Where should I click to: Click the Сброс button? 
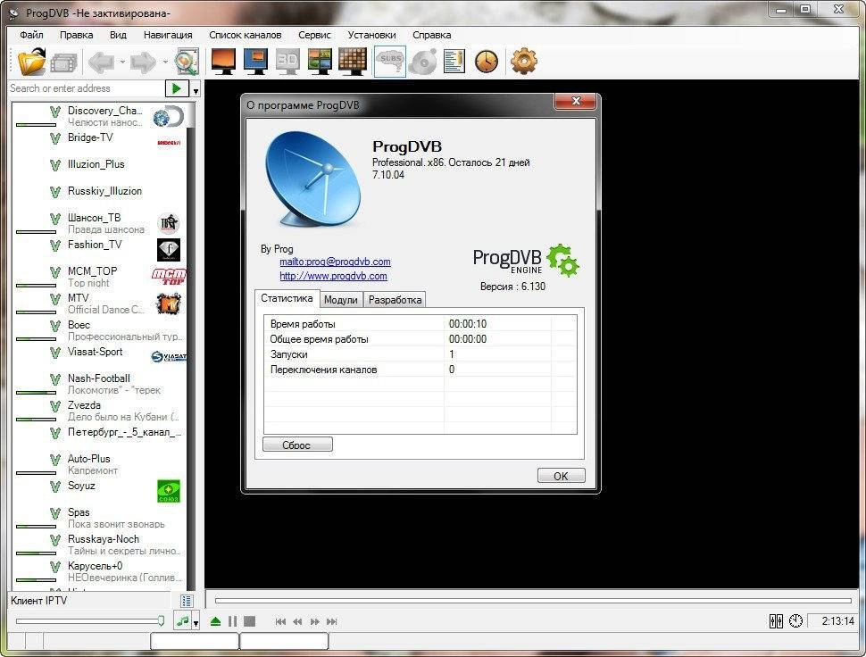click(297, 445)
